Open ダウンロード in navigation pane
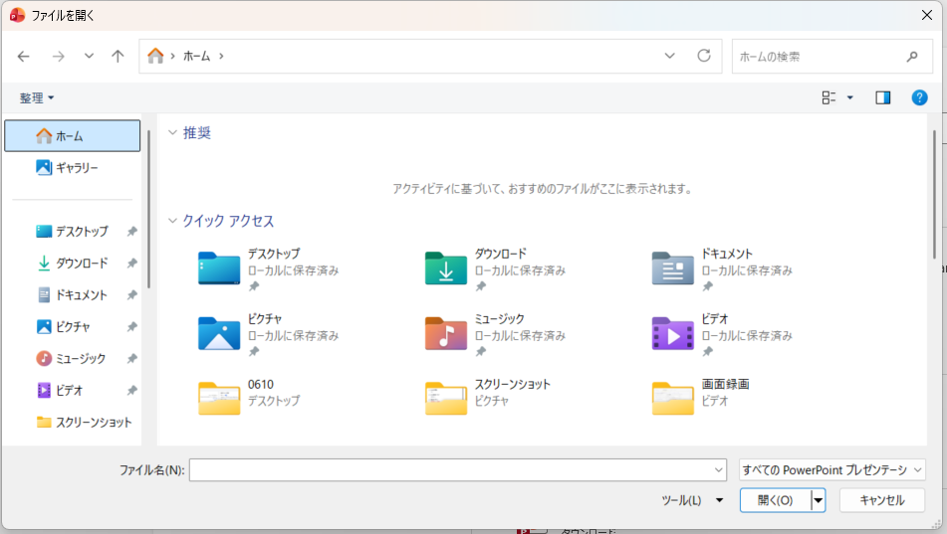Viewport: 947px width, 534px height. coord(73,264)
